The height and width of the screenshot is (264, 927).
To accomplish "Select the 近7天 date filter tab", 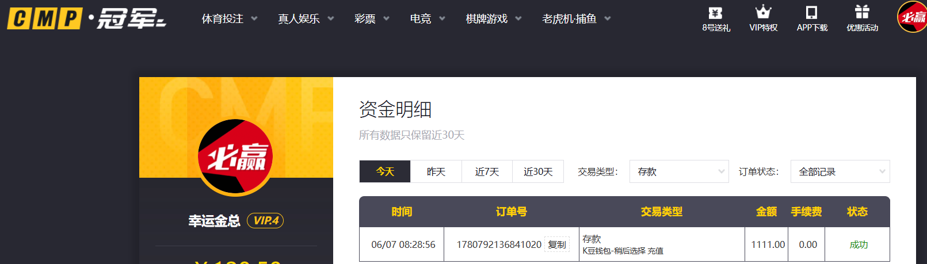I will tap(487, 171).
